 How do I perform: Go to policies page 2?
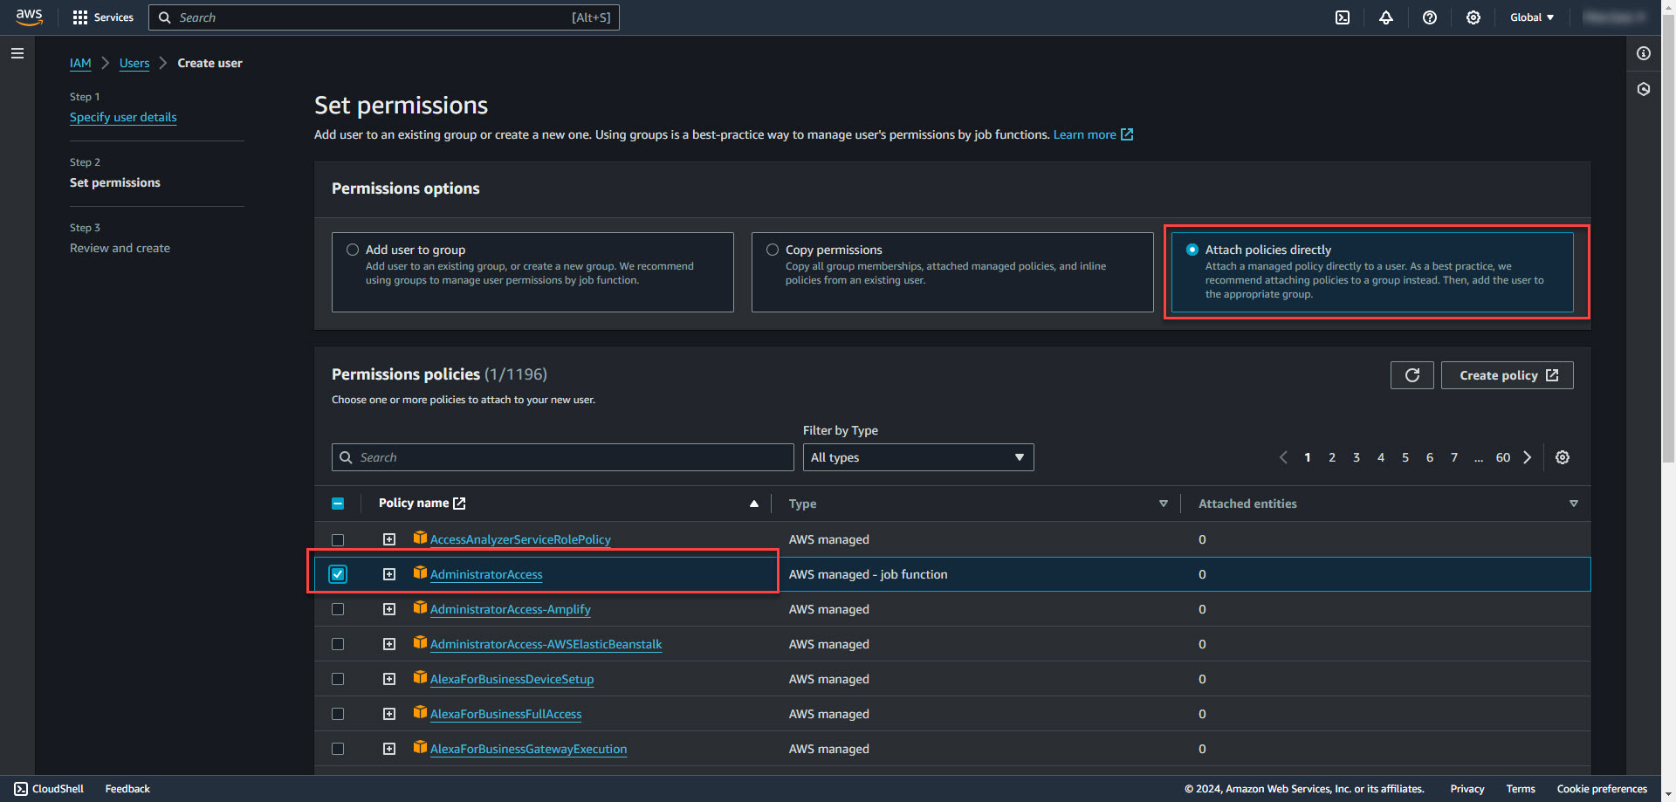[1332, 457]
